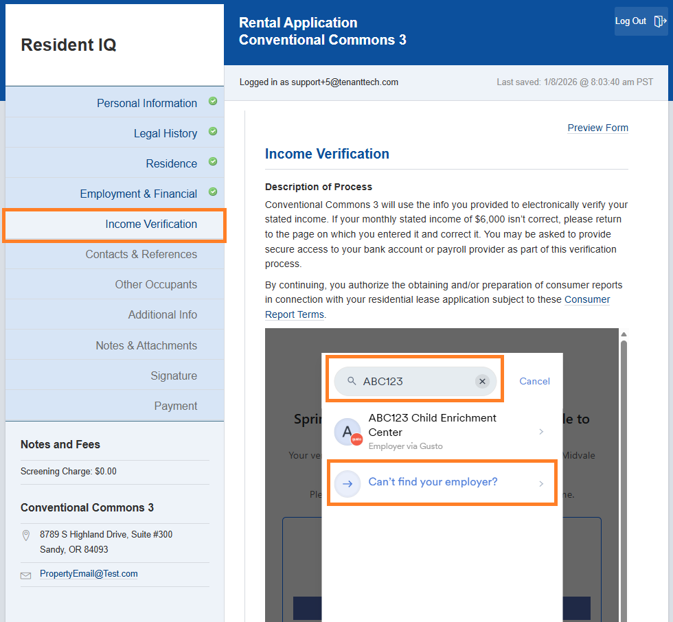Click green checkmark beside Employment & Financial
Image resolution: width=673 pixels, height=622 pixels.
coord(213,192)
